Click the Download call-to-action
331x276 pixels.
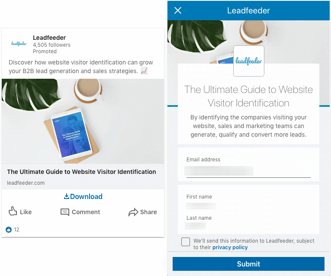pos(83,196)
